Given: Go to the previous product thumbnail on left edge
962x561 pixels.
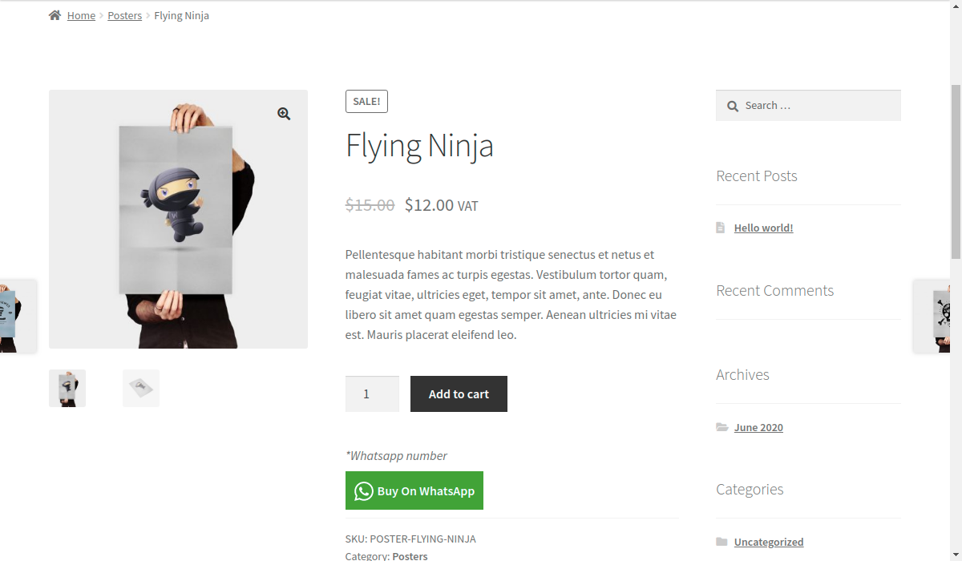Looking at the screenshot, I should click(x=16, y=316).
